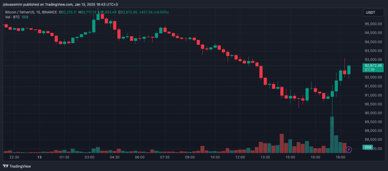This screenshot has width=388, height=171.
Task: Click the tallest red volume bar
Action: pyautogui.click(x=282, y=143)
